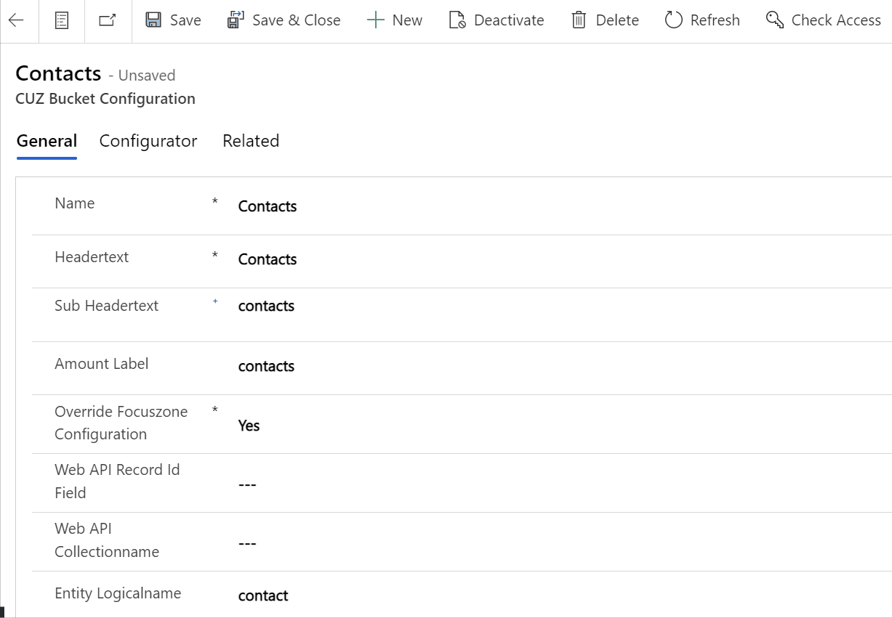Create a record with the New icon
Image resolution: width=892 pixels, height=618 pixels.
(395, 20)
